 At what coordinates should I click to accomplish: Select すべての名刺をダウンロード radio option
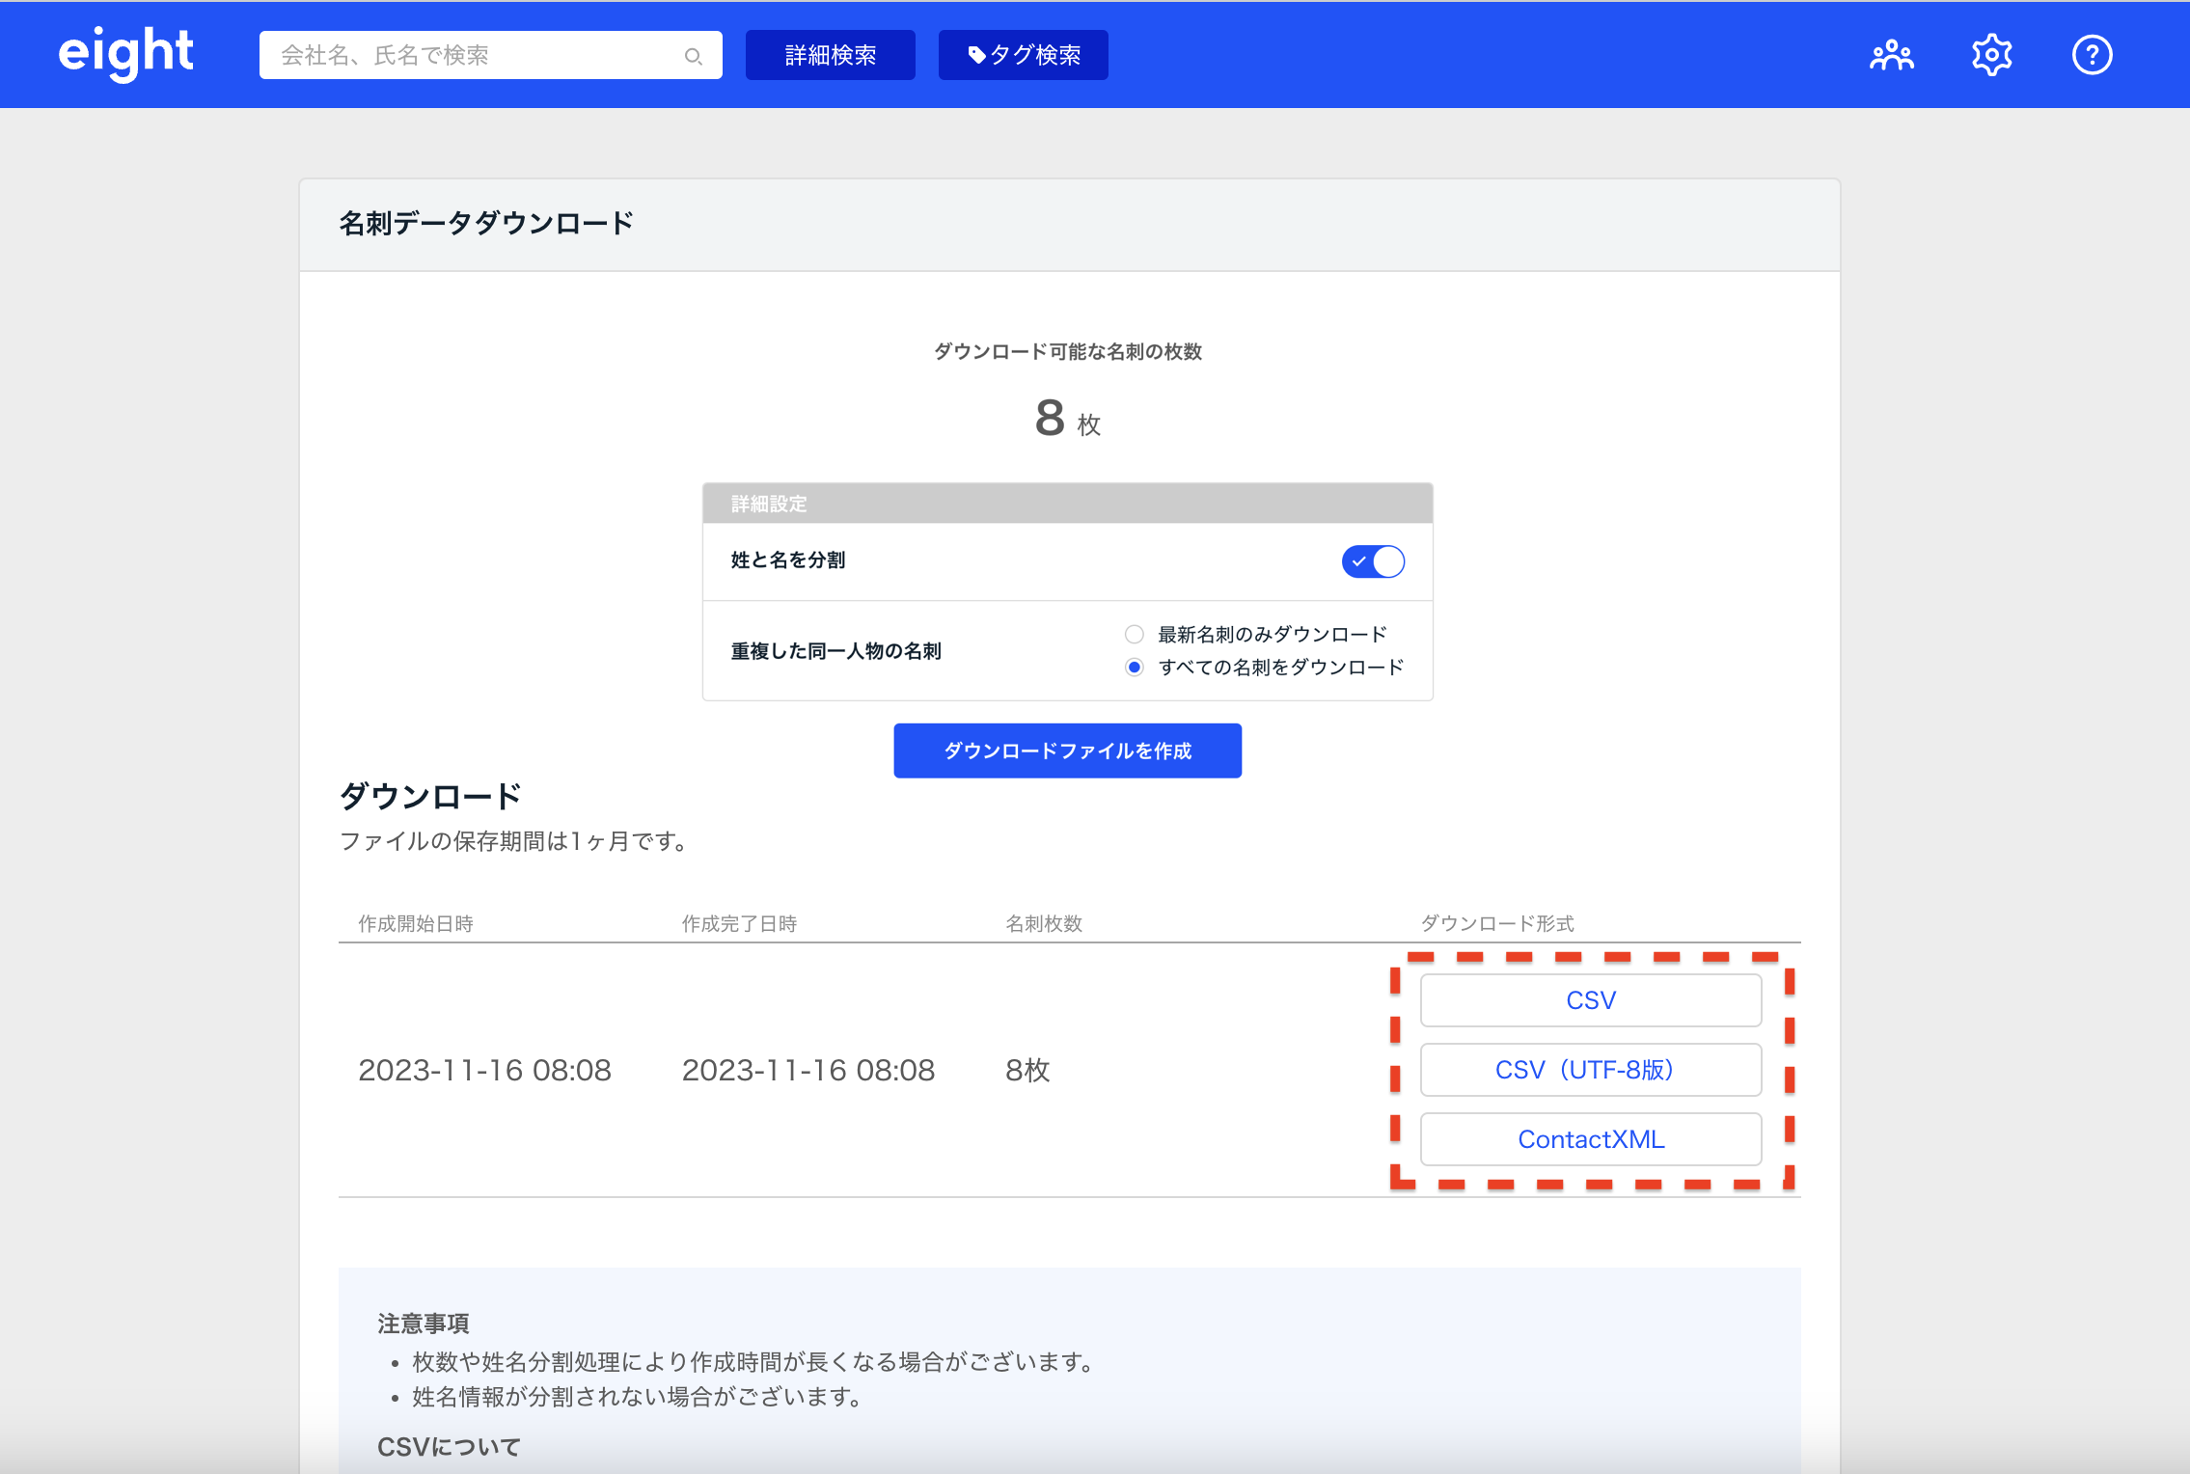(x=1135, y=667)
